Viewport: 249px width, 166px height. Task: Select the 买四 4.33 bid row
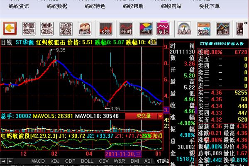coord(222,113)
